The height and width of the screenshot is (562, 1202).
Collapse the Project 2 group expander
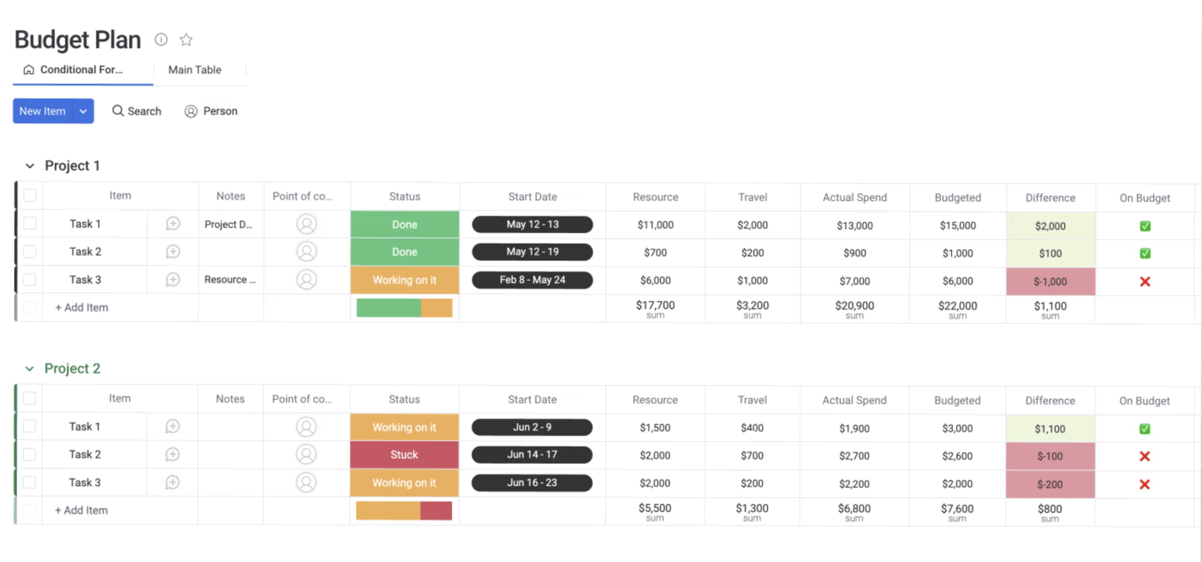[x=29, y=369]
